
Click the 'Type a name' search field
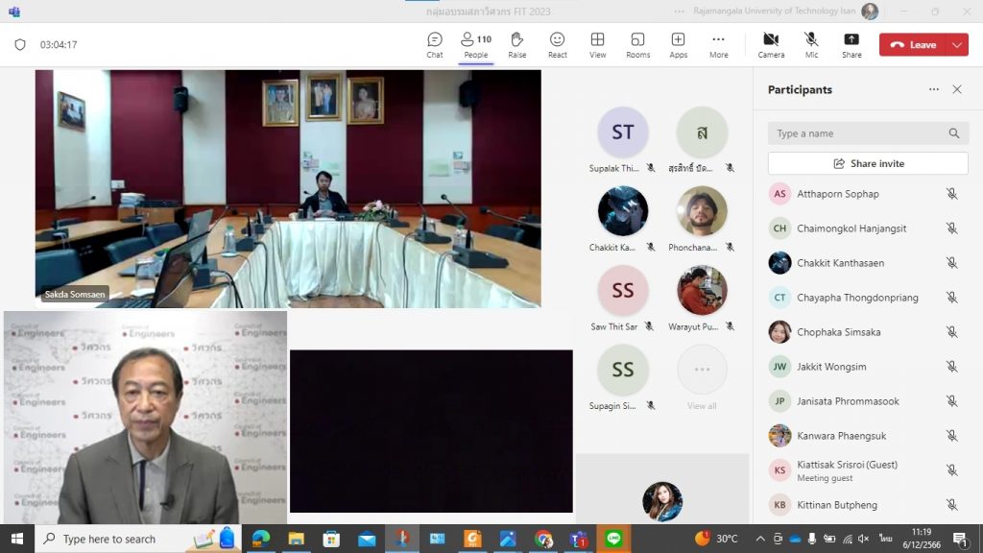pyautogui.click(x=858, y=133)
